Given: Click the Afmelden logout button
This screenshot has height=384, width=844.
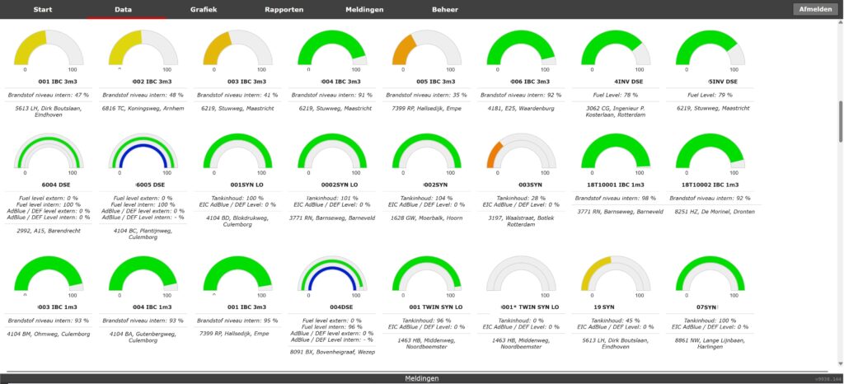Looking at the screenshot, I should [814, 9].
